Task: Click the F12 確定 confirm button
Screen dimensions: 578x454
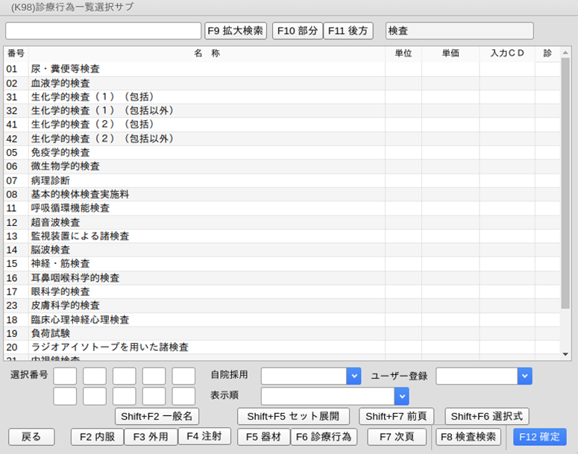Action: 539,437
